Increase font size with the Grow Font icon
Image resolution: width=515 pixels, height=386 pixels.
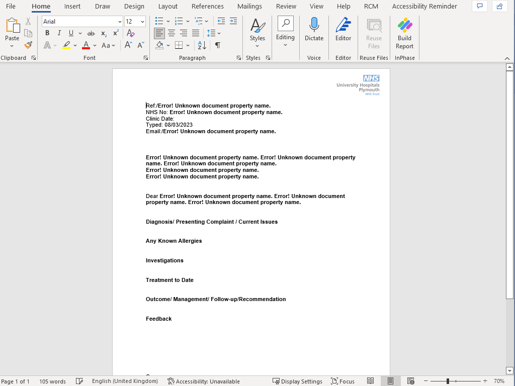128,45
